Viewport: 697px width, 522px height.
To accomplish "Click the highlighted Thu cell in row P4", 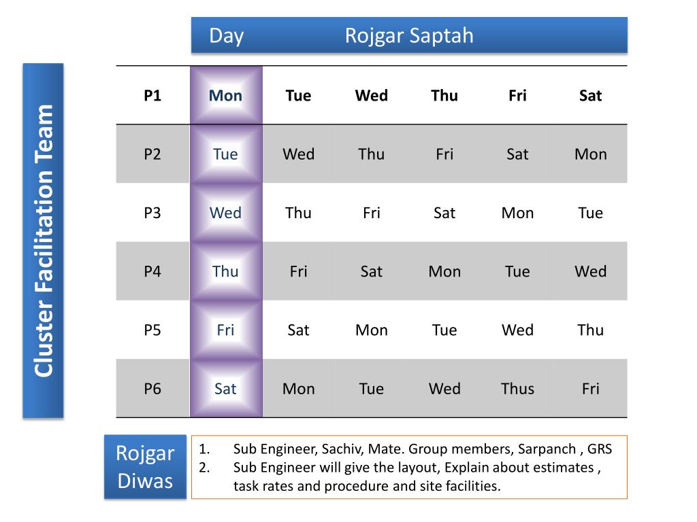I will pos(226,271).
